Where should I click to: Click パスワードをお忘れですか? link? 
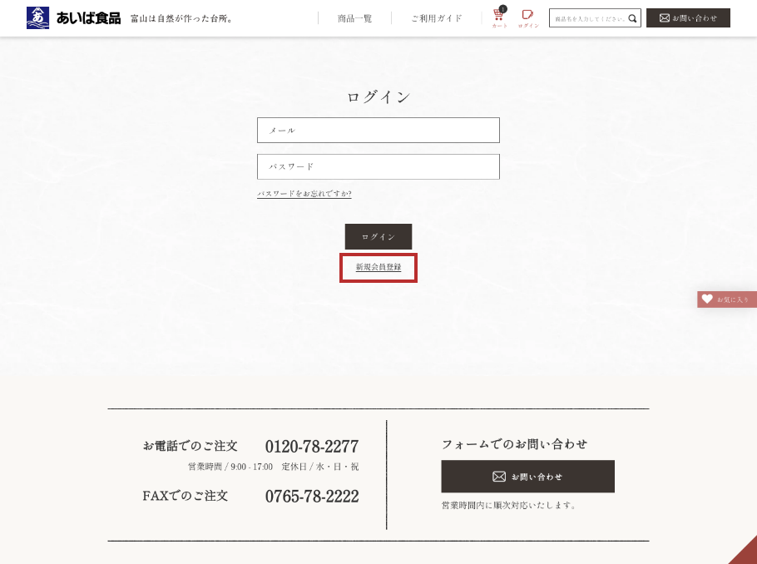(304, 194)
